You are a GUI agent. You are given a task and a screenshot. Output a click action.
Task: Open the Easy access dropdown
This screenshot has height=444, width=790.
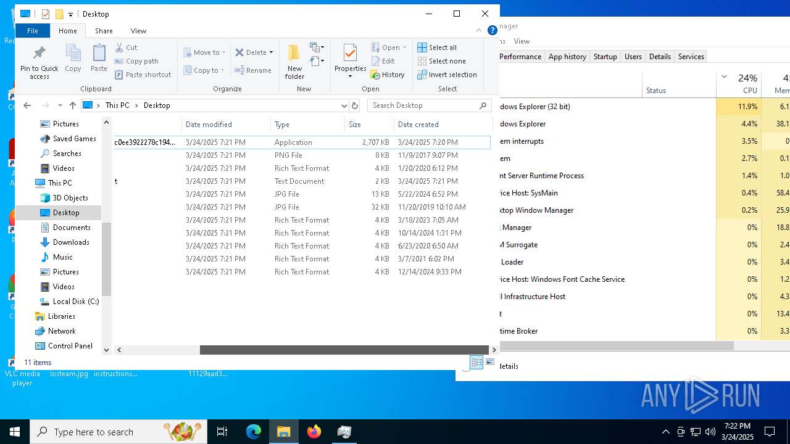click(x=317, y=61)
